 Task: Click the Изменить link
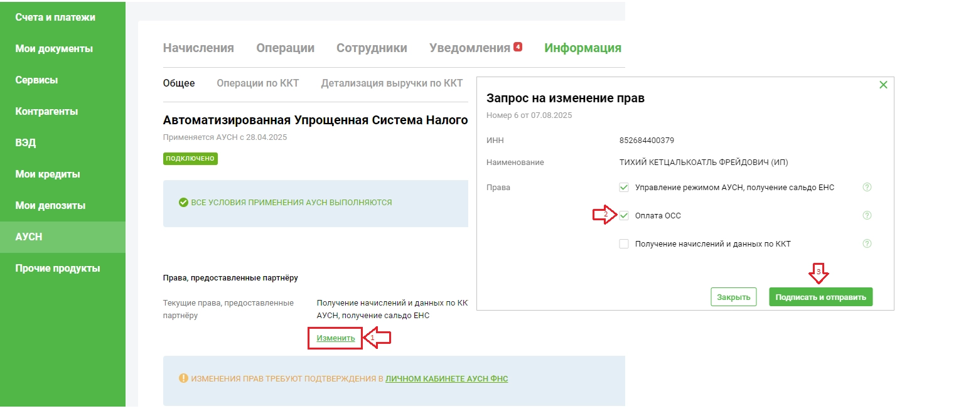[x=335, y=338]
